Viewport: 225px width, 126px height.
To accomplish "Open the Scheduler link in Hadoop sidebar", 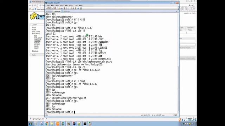I will click(x=35, y=51).
